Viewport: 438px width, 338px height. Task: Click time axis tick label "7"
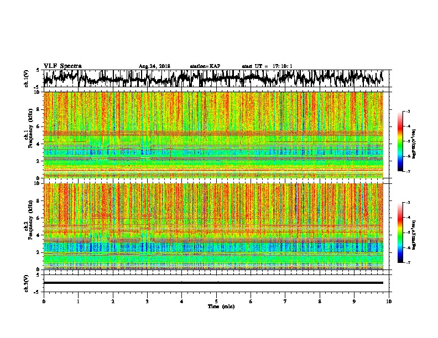pyautogui.click(x=285, y=302)
